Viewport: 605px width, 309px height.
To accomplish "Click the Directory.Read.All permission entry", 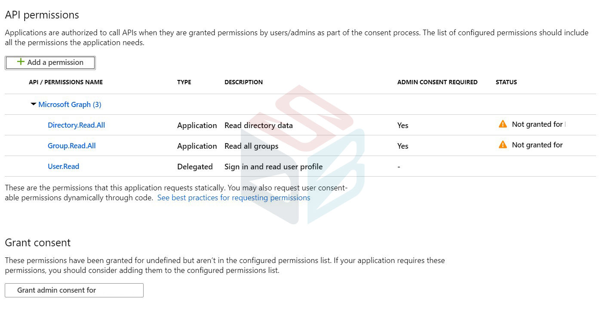I will (76, 125).
